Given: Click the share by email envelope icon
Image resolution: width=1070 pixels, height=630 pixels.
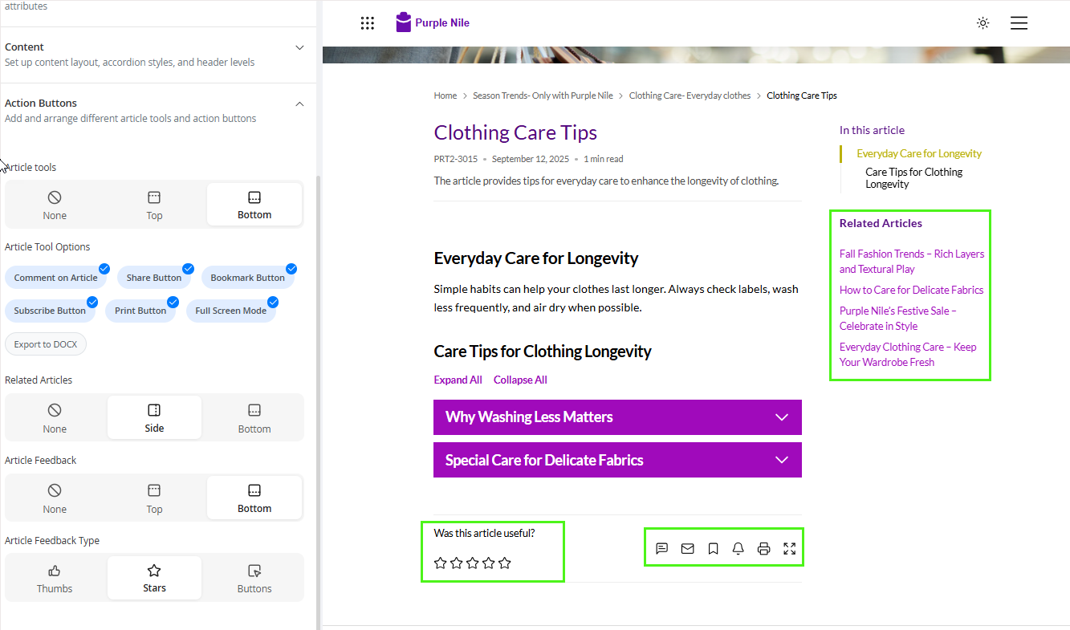Looking at the screenshot, I should (687, 549).
